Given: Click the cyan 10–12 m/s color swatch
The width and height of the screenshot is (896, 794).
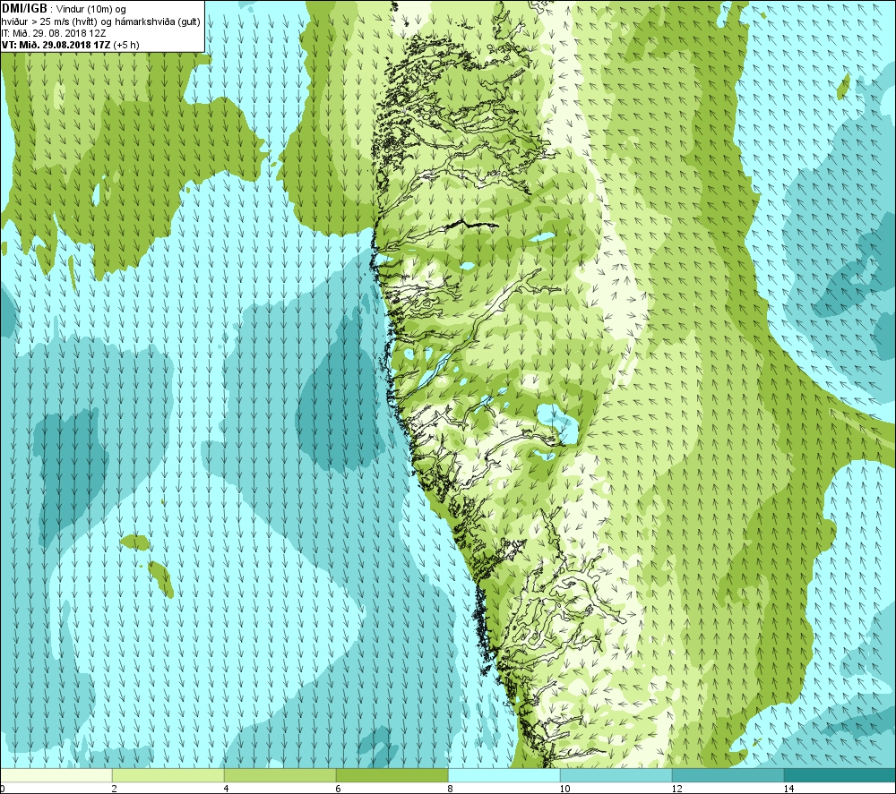Looking at the screenshot, I should pyautogui.click(x=616, y=775).
